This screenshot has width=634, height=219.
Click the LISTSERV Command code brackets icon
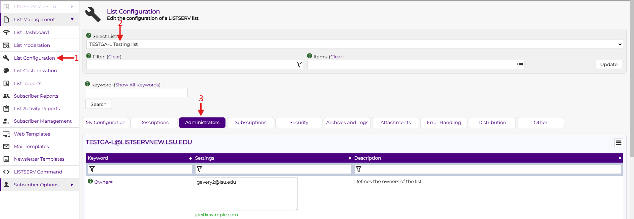click(6, 172)
